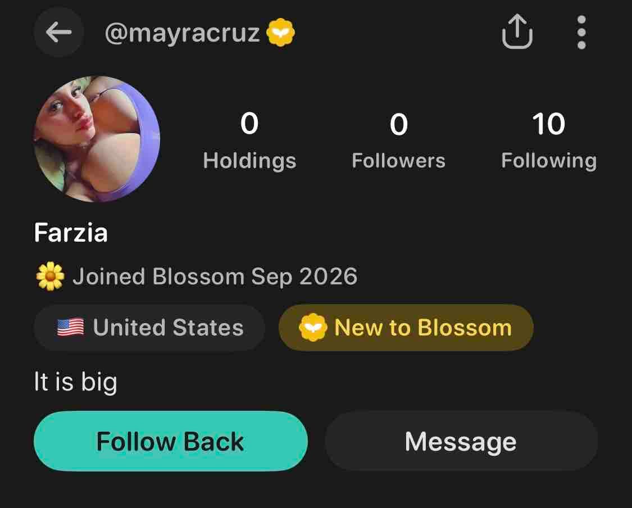Tap the verified badge next to @mayracruz
This screenshot has width=632, height=508.
tap(281, 32)
